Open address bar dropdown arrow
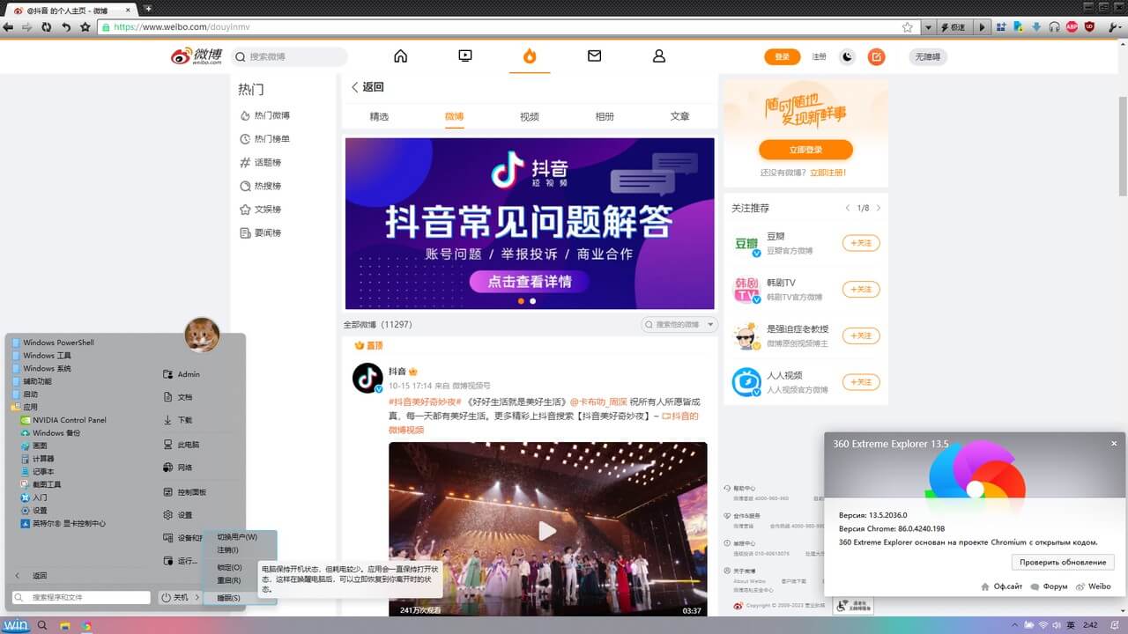Screen dimensions: 1128x634 [x=926, y=27]
